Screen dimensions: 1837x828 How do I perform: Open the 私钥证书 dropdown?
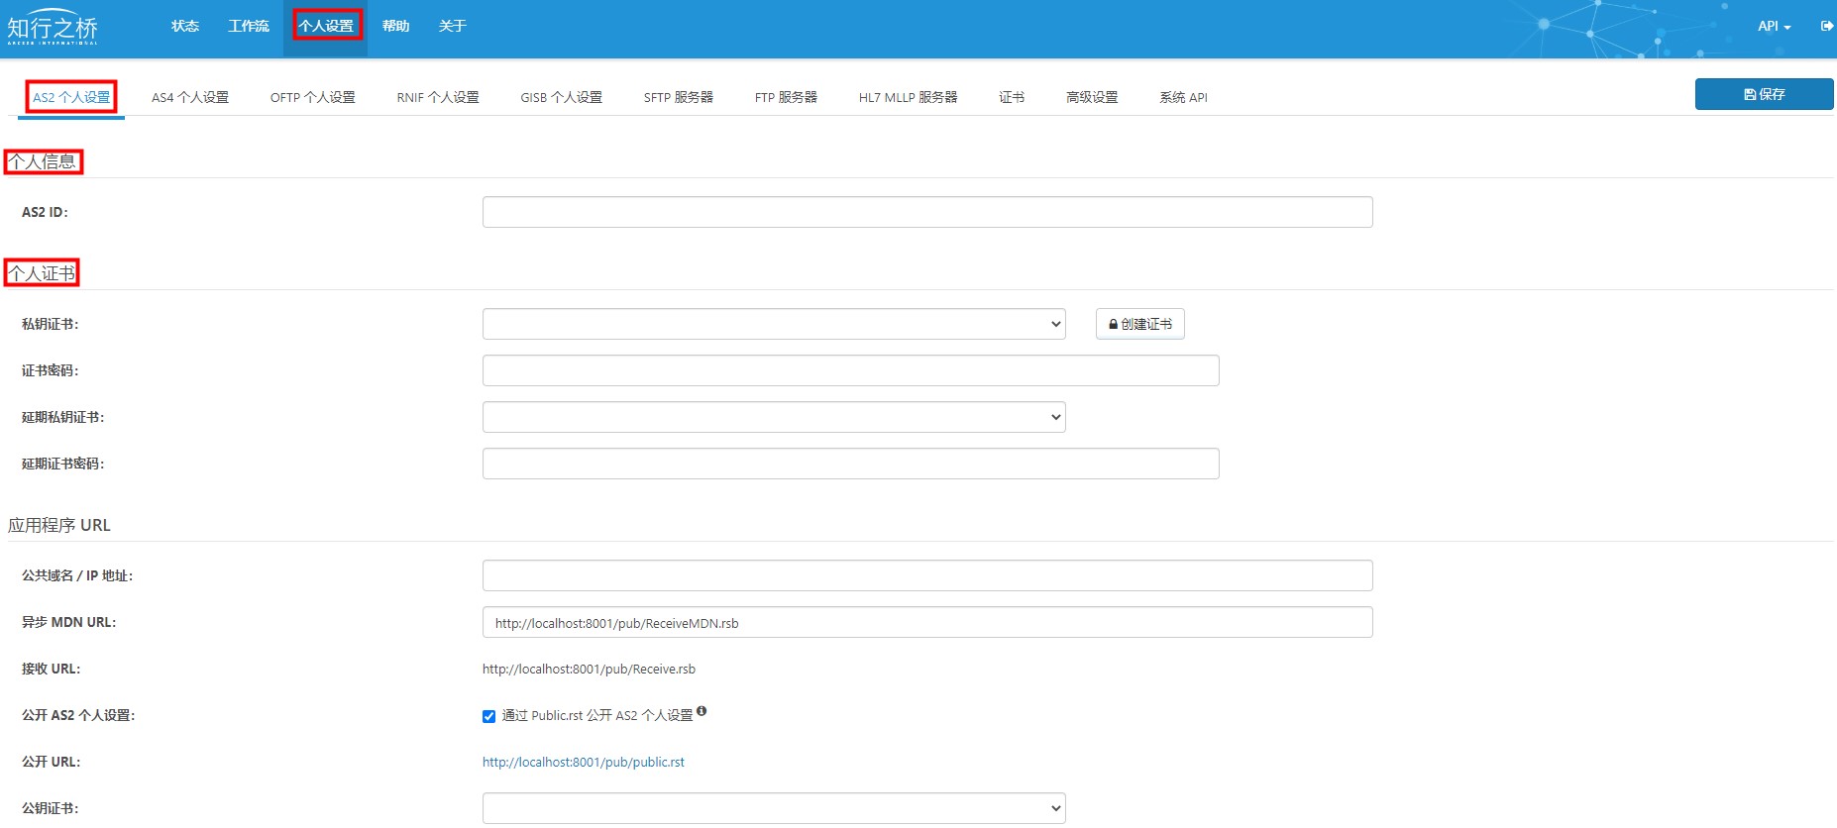pos(774,324)
